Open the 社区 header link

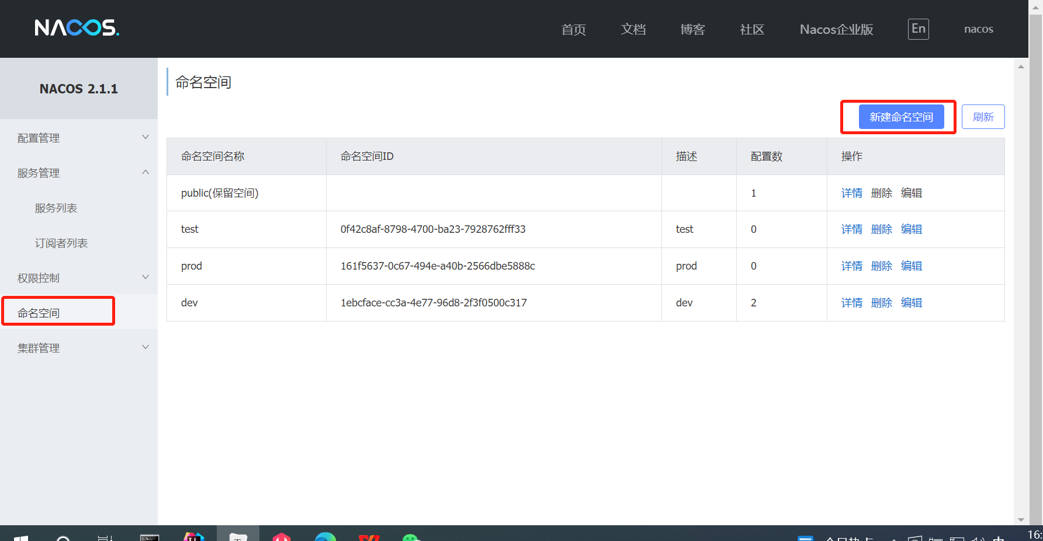tap(752, 29)
